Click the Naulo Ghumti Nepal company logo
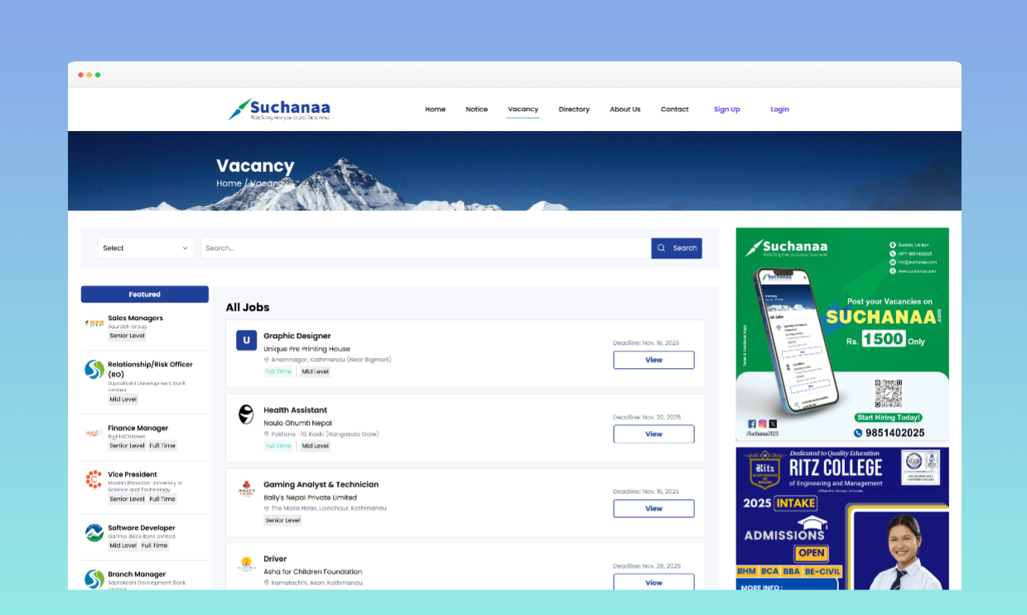Viewport: 1027px width, 615px height. pyautogui.click(x=246, y=414)
